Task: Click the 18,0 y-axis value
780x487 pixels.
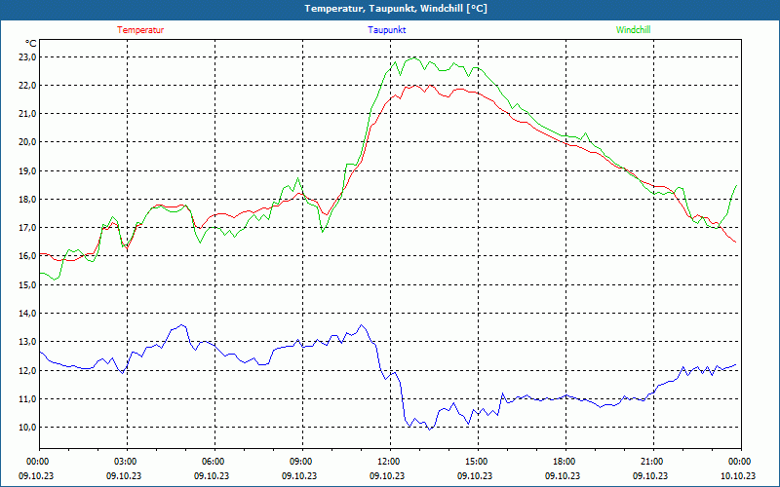Action: (x=28, y=200)
